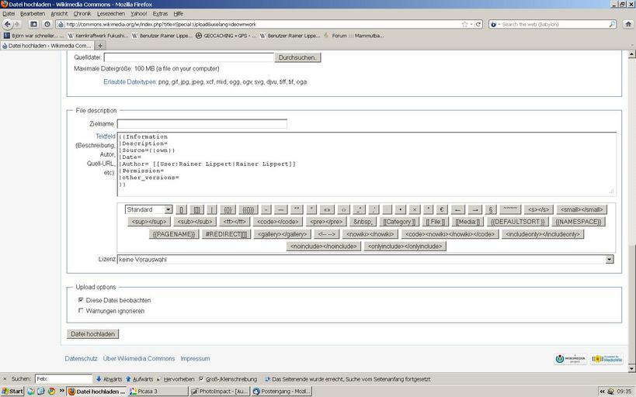Open the history clock icon
Viewport: 636px width, 397px height.
point(47,24)
